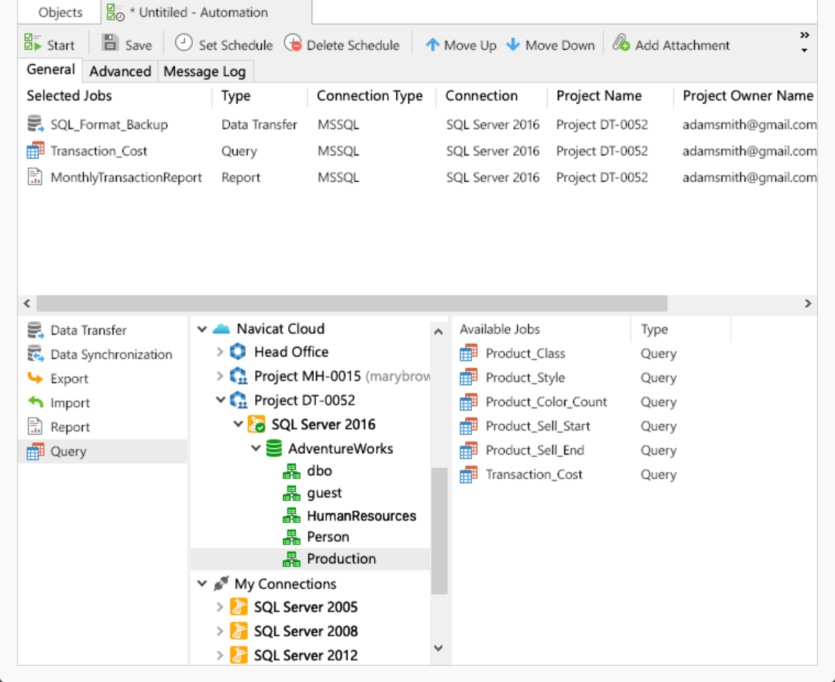Click the Move Up arrow icon
The image size is (835, 682).
(x=433, y=45)
